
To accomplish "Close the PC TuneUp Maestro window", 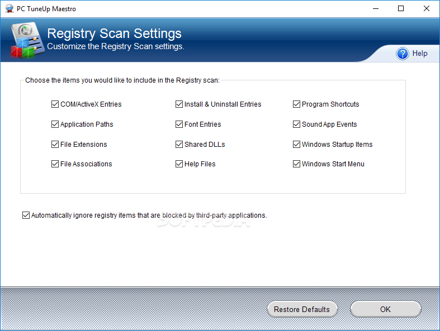I will click(427, 9).
